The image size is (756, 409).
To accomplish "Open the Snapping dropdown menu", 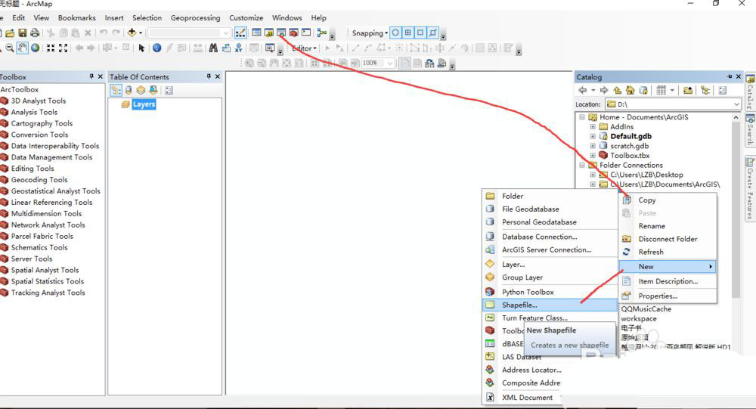I will [370, 33].
